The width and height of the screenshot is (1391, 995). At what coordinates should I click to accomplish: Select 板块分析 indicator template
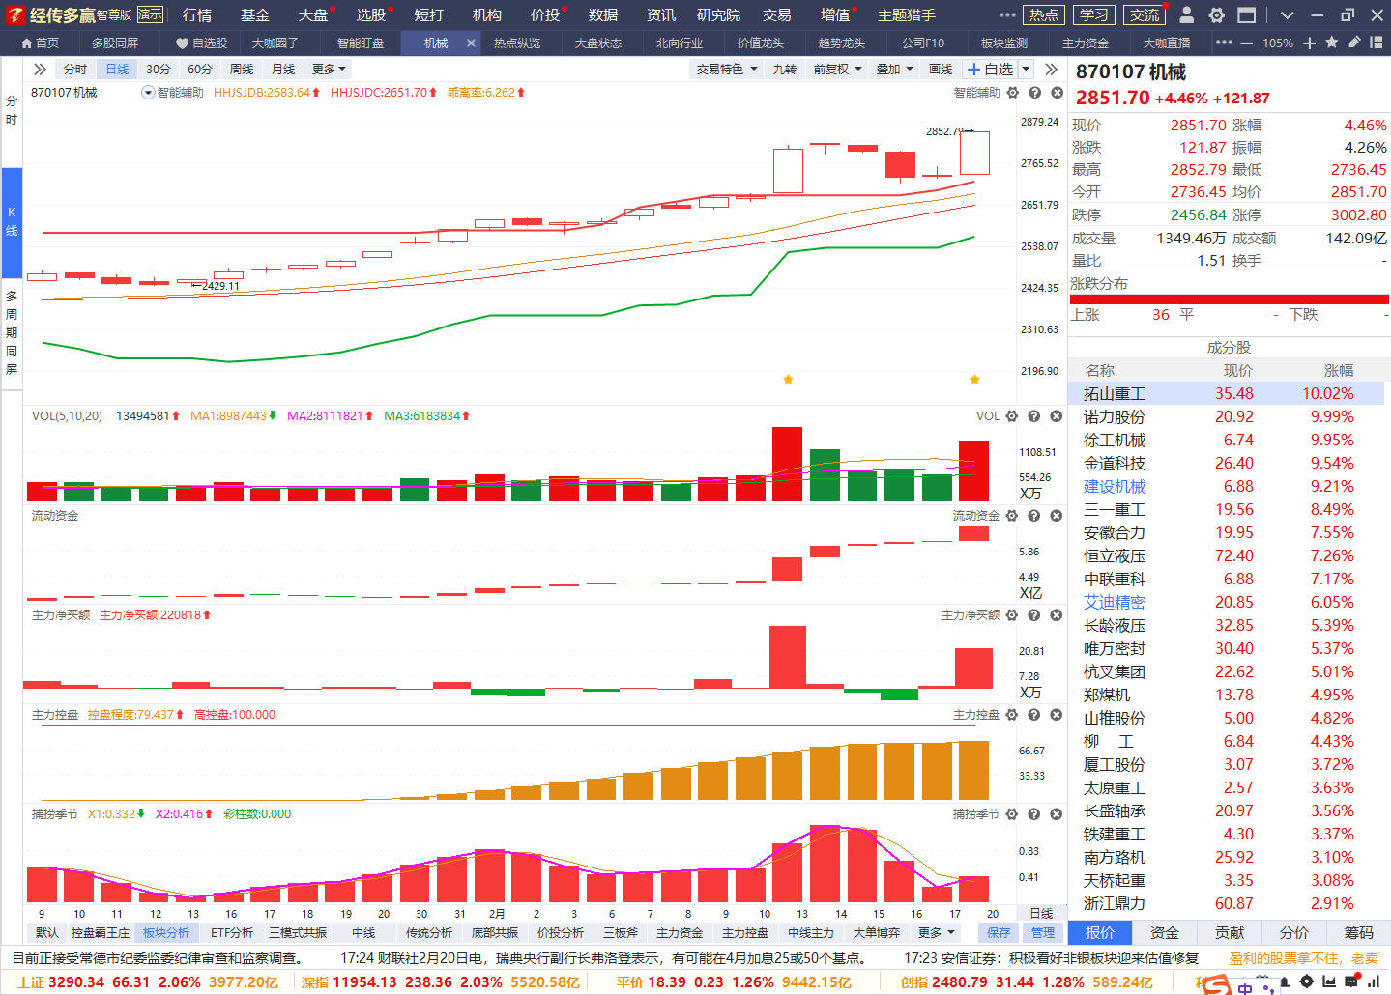tap(166, 932)
